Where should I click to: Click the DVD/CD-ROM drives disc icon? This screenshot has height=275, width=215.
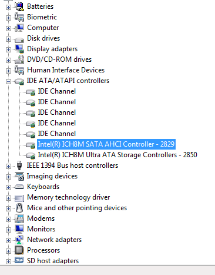[x=19, y=59]
